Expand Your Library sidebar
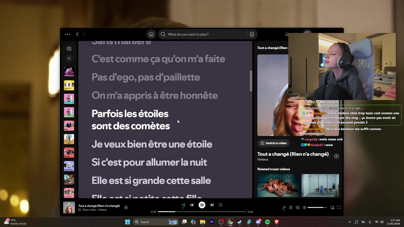 click(x=69, y=49)
